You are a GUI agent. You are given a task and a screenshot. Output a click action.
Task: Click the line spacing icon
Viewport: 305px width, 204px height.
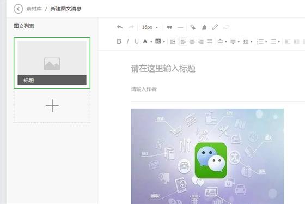coord(246,41)
